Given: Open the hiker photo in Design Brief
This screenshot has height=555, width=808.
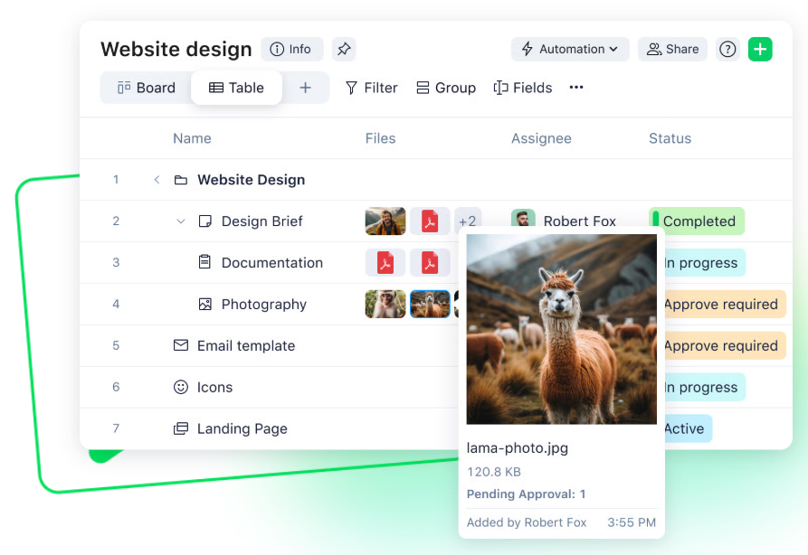Looking at the screenshot, I should tap(385, 221).
